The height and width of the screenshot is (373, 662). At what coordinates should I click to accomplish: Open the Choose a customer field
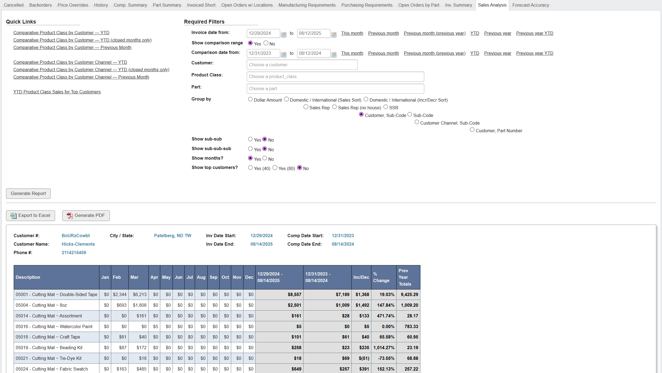point(302,65)
